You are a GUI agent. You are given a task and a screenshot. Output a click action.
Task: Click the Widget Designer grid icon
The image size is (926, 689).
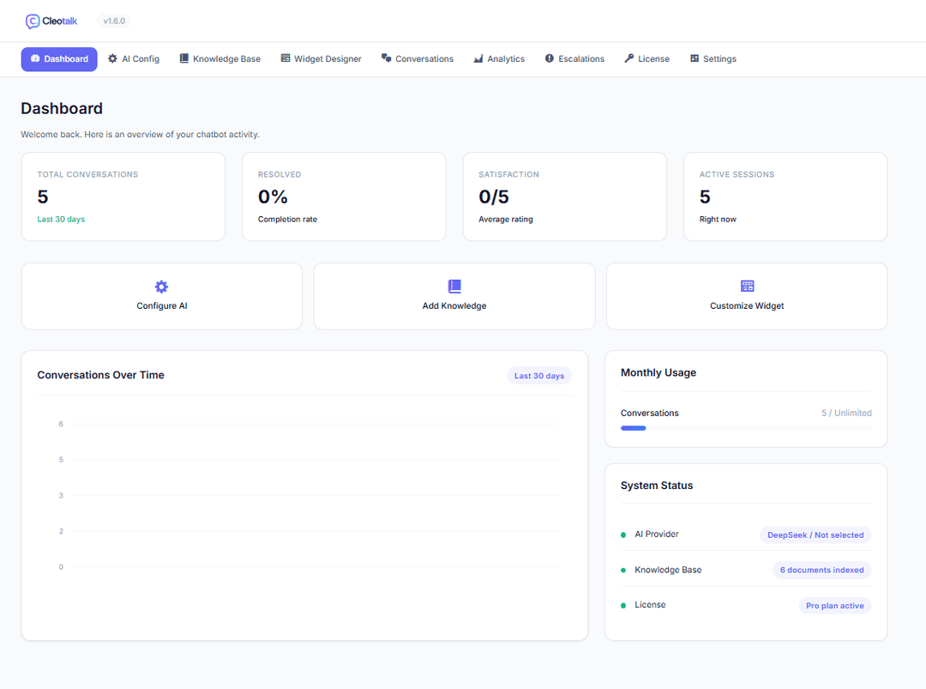[286, 58]
